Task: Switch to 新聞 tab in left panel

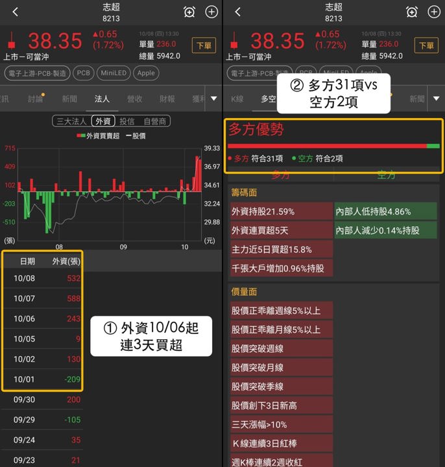Action: [x=69, y=99]
